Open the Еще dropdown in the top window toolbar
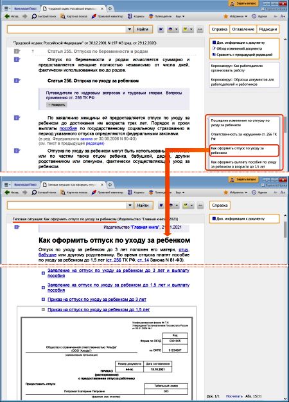The height and width of the screenshot is (402, 289). [180, 16]
